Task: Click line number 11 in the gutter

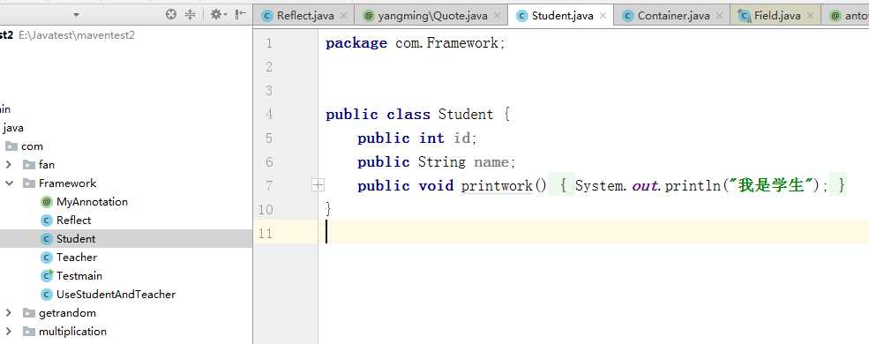Action: [x=266, y=233]
